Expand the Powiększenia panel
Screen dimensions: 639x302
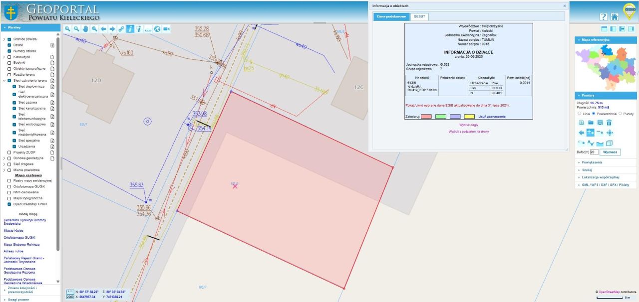[606, 162]
